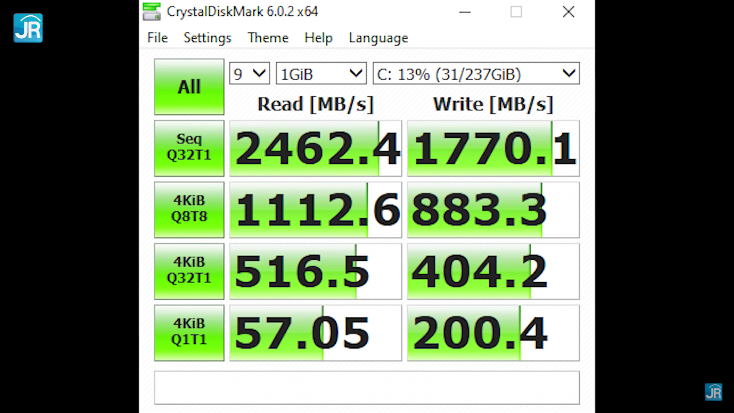Click the 4KiB Q1T1 write result 200.4
734x413 pixels.
(493, 333)
